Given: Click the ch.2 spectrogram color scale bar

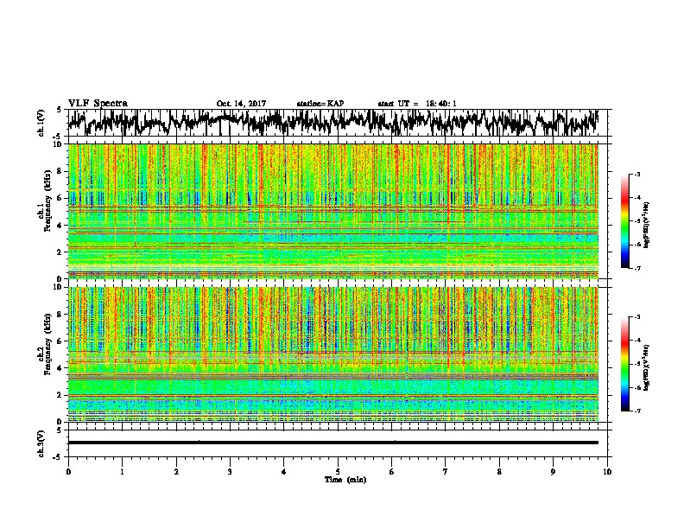Looking at the screenshot, I should coord(624,364).
